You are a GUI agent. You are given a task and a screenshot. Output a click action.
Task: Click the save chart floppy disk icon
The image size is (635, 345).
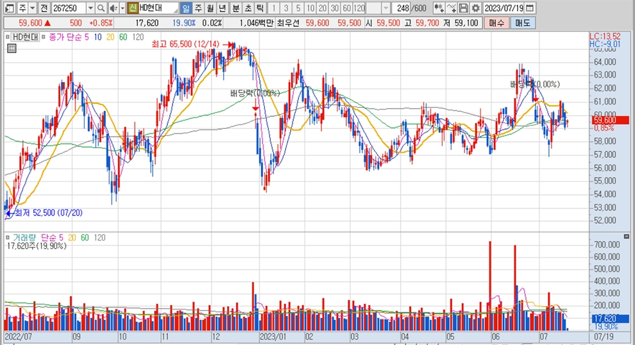(x=464, y=8)
